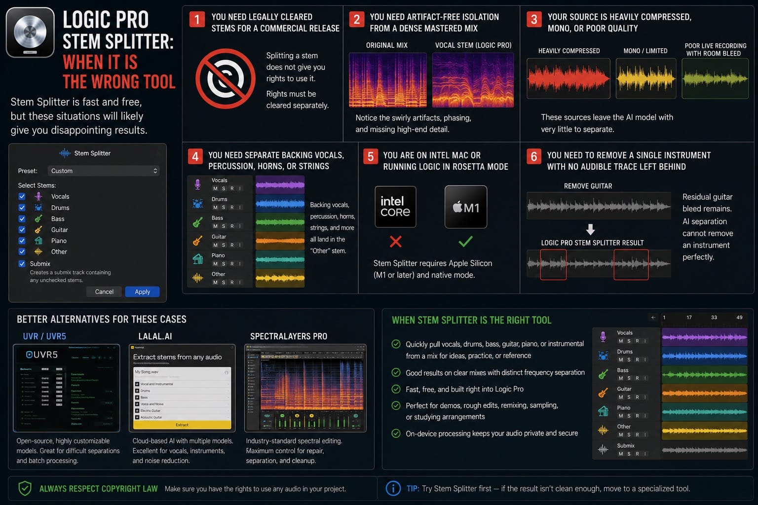
Task: Select "Vocal and Instrumental" in LALAL.AI list
Action: pos(182,384)
